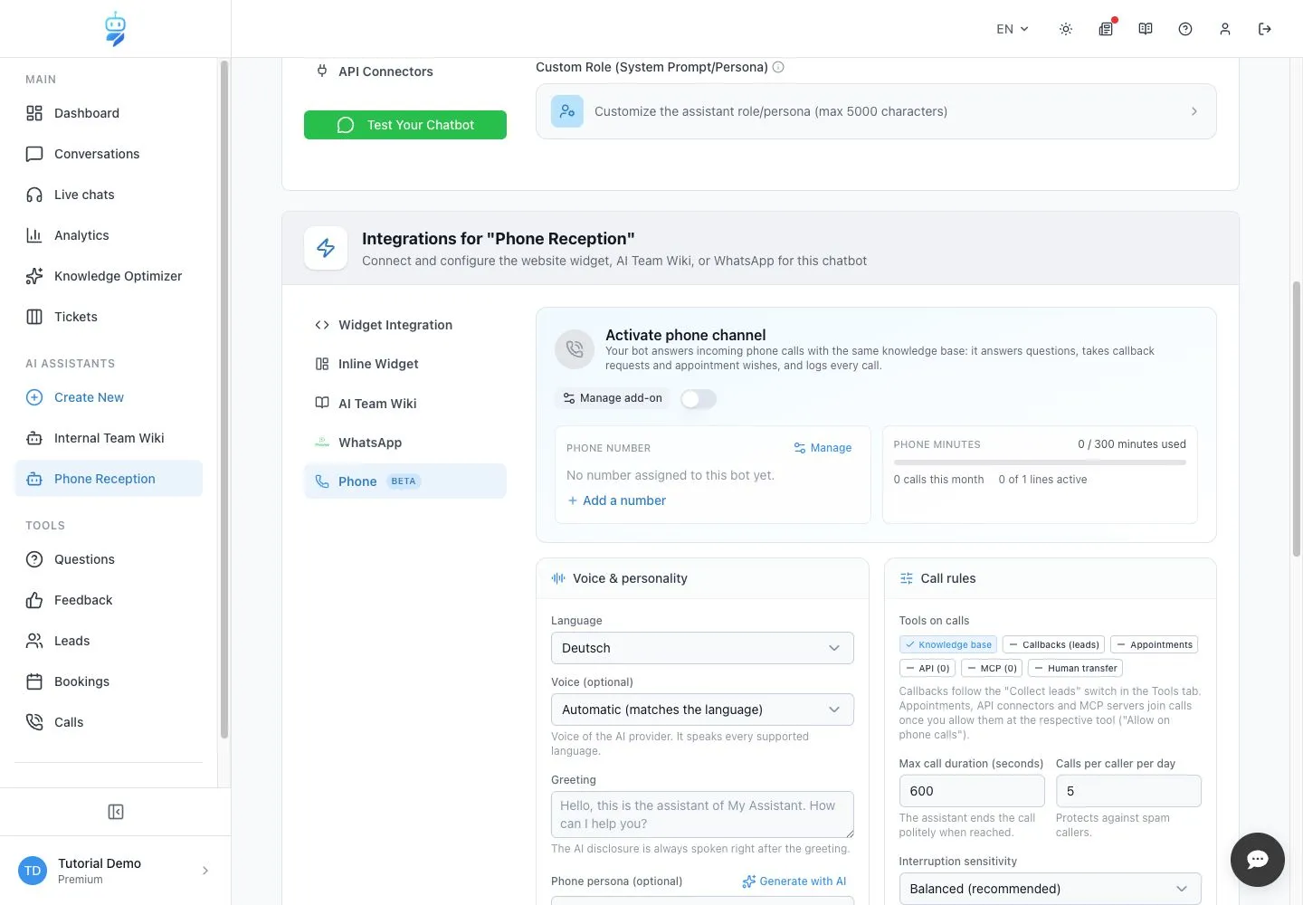Click the TD avatar at bottom left
Viewport: 1303px width, 905px height.
(33, 871)
